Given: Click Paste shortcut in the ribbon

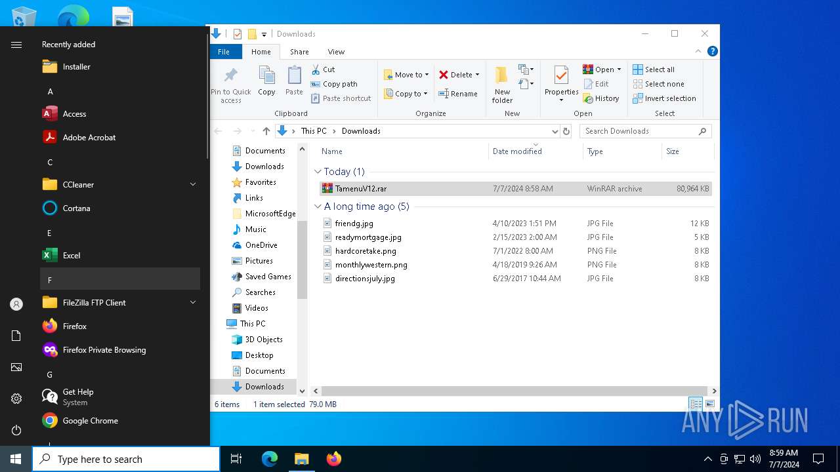Looking at the screenshot, I should point(341,98).
